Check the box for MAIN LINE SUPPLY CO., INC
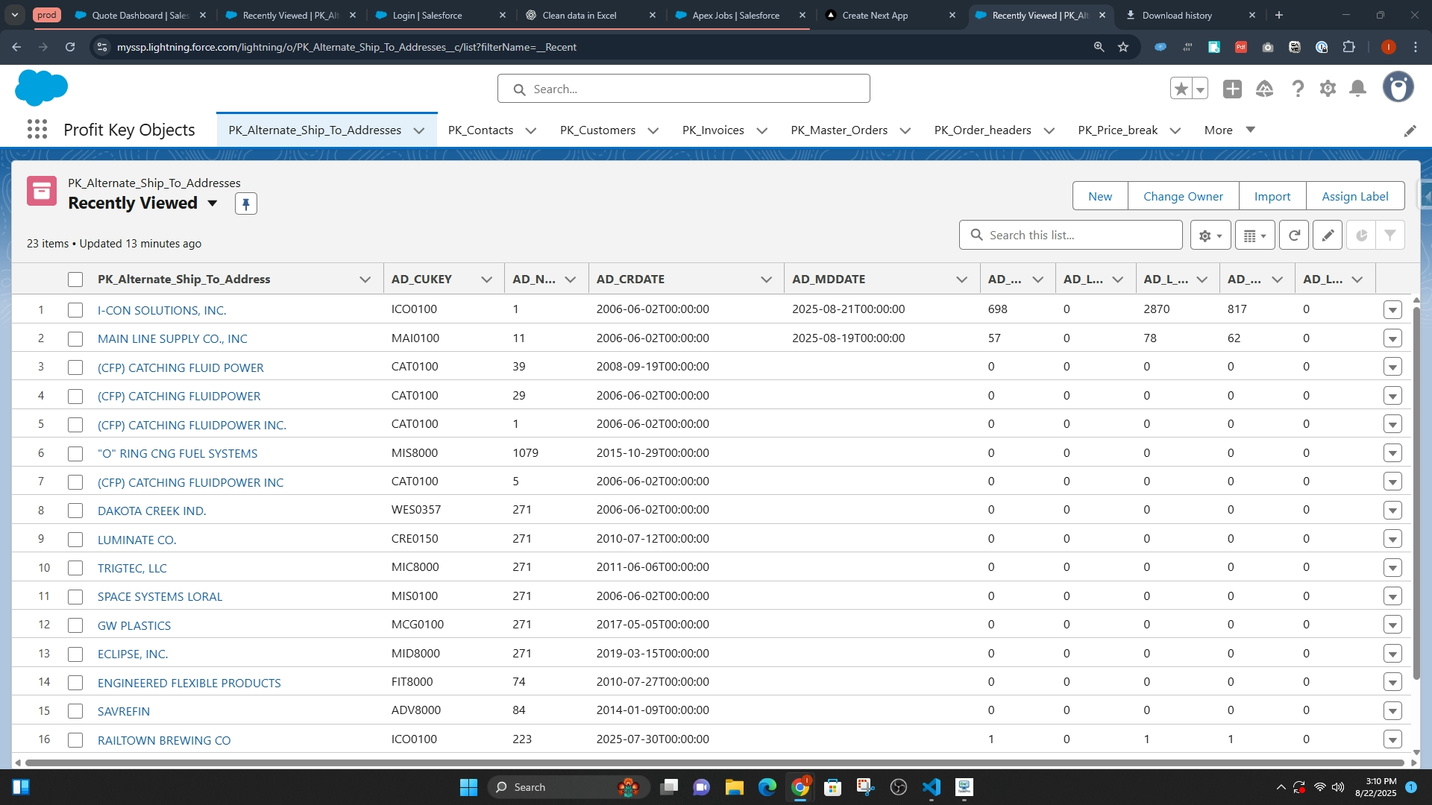 click(x=75, y=339)
